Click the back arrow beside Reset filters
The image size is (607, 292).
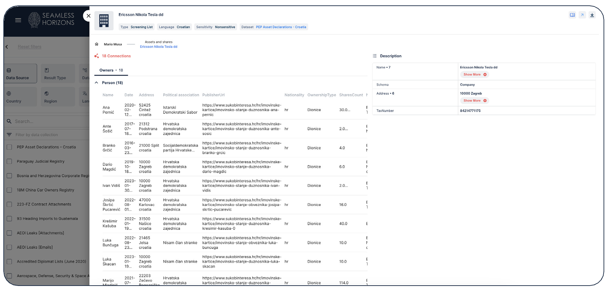[7, 47]
